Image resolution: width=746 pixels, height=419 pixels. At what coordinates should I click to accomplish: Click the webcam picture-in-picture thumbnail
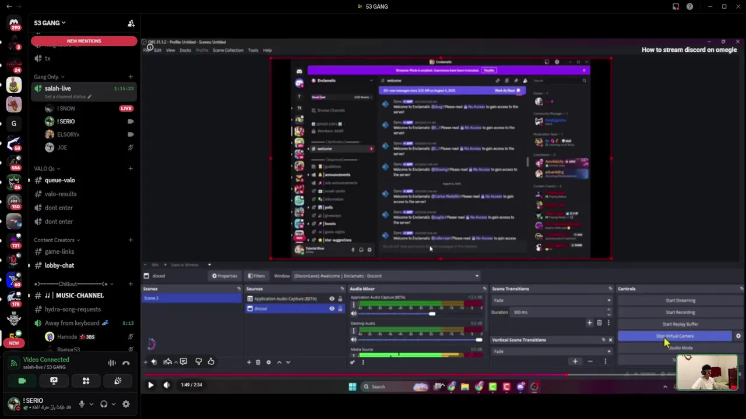coord(707,372)
